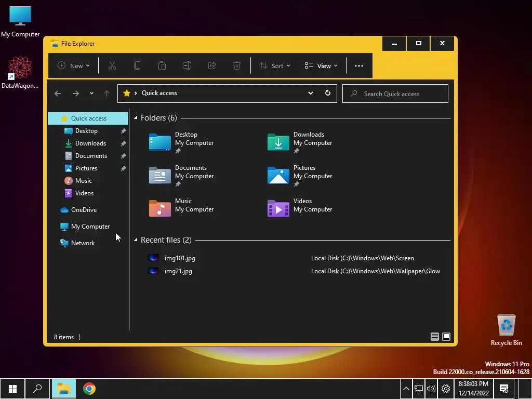Open the New dropdown menu
Image resolution: width=532 pixels, height=399 pixels.
(x=74, y=65)
